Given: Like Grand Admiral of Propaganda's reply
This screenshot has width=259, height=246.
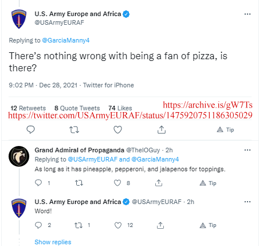Looking at the screenshot, I should 117,183.
